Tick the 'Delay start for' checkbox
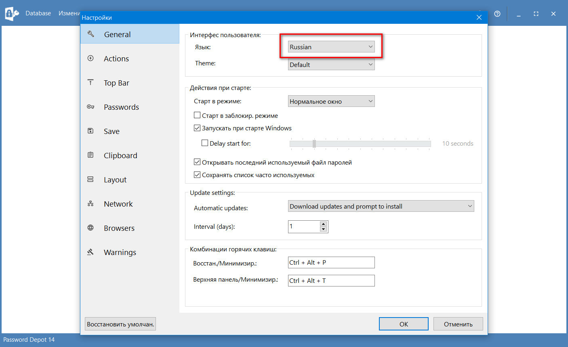This screenshot has height=347, width=568. 205,143
